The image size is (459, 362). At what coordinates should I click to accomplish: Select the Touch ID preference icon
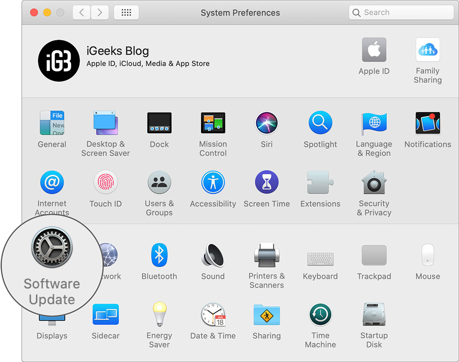[x=106, y=182]
